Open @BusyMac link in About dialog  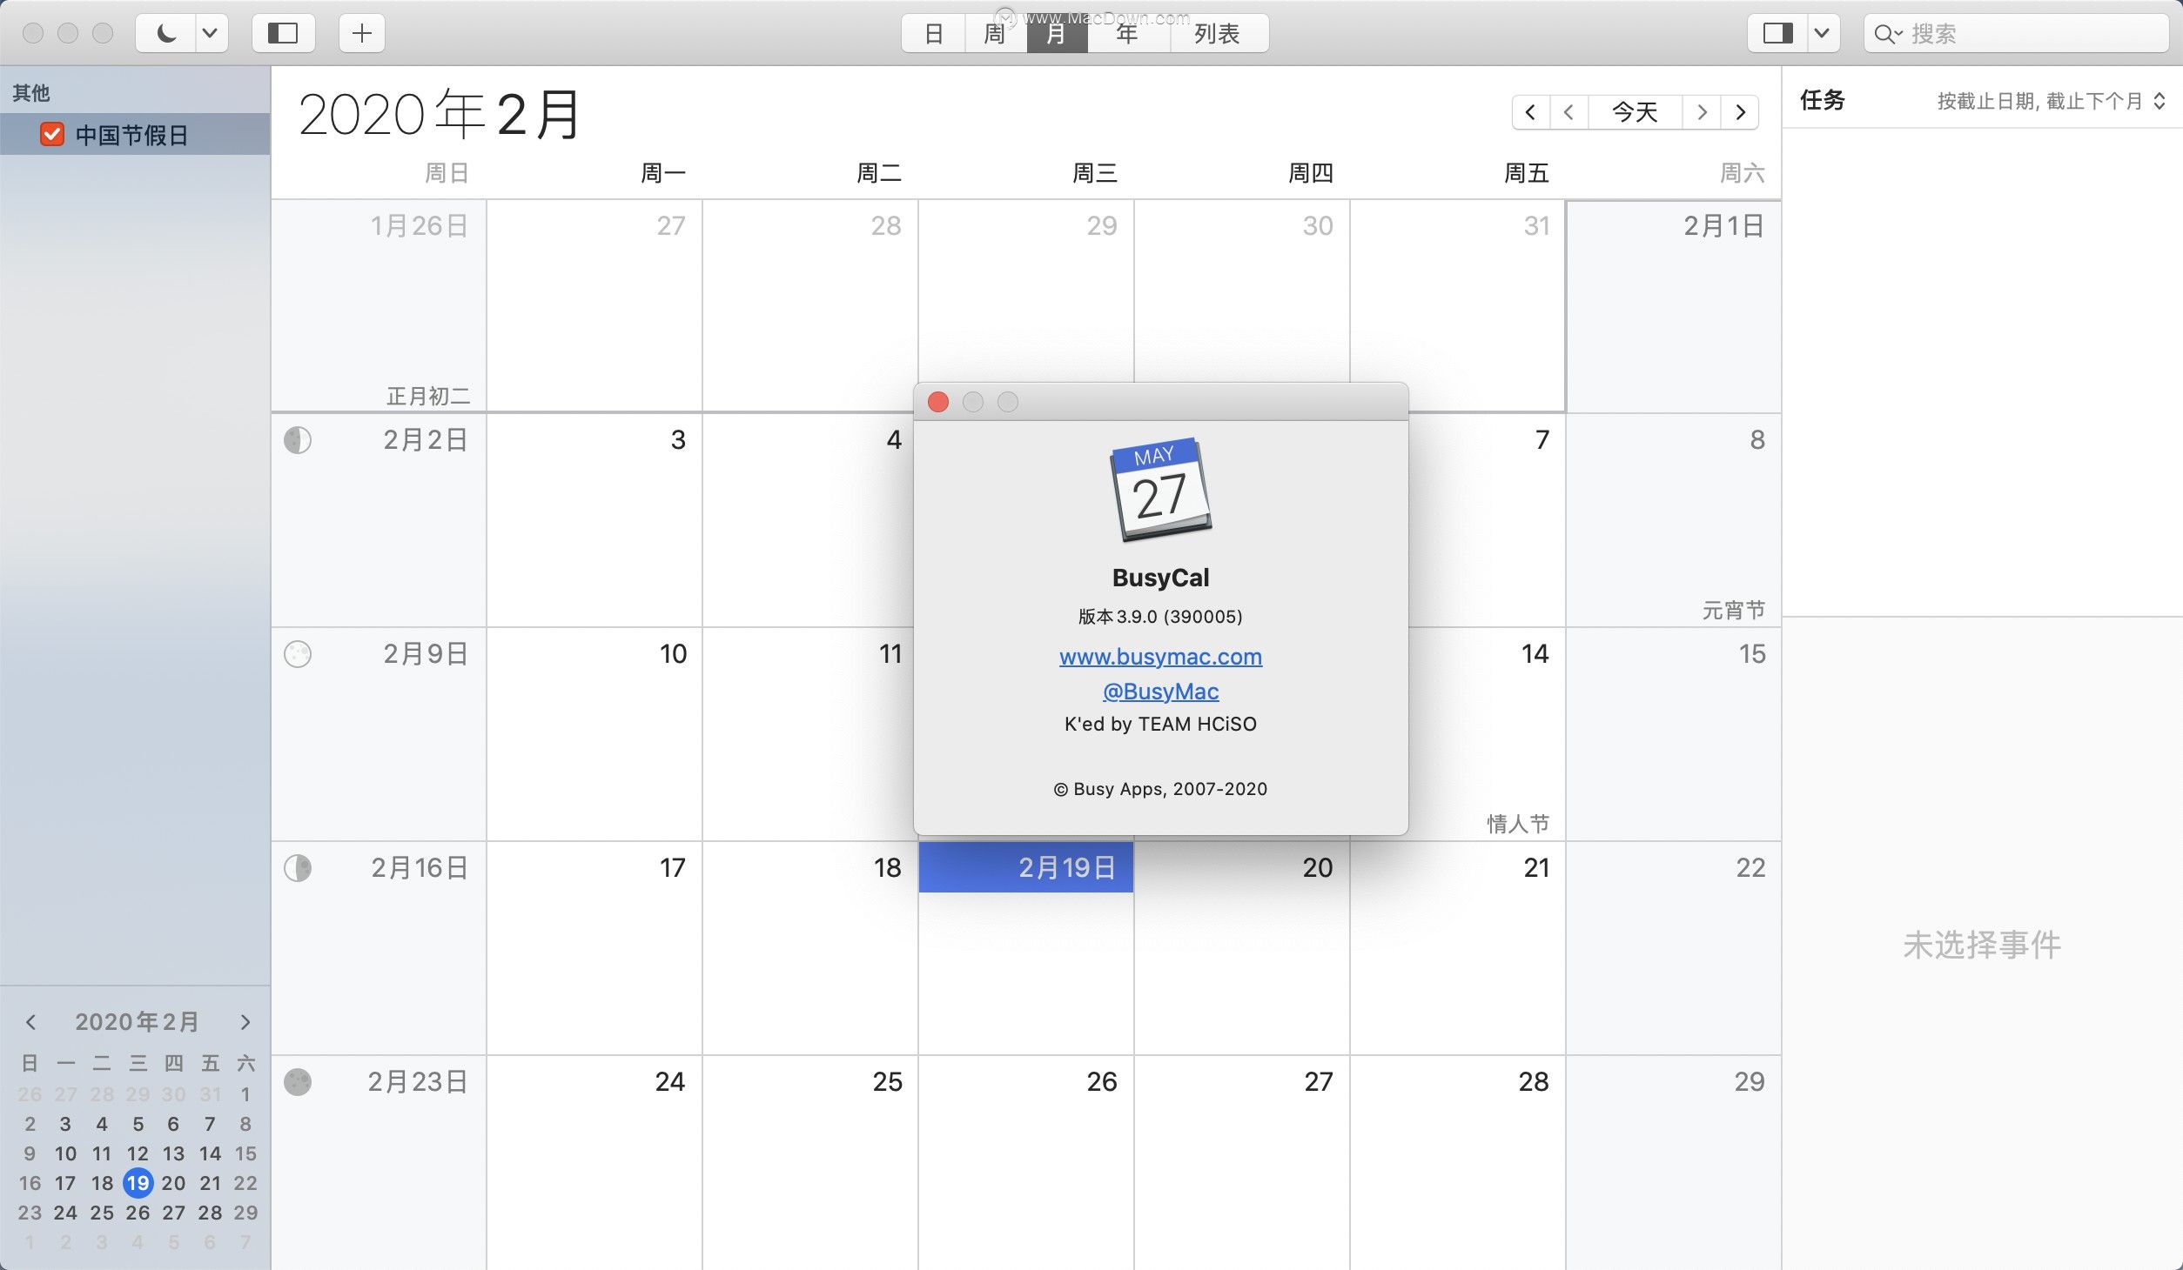[1160, 691]
